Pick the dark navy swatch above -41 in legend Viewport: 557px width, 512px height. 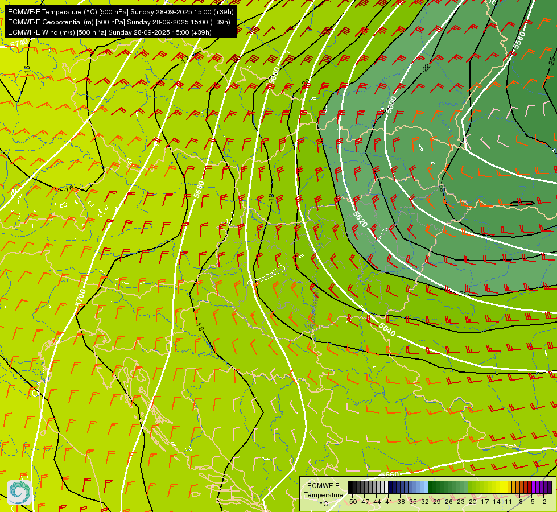390,488
